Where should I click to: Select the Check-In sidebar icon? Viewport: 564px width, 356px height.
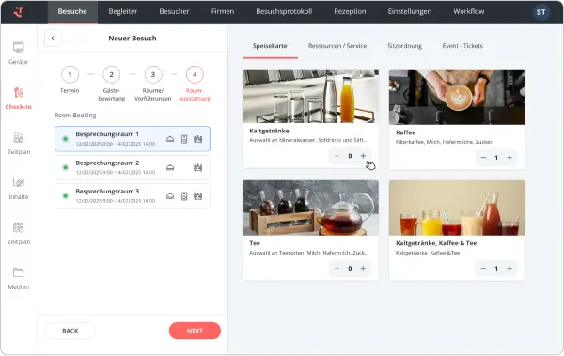(x=19, y=92)
